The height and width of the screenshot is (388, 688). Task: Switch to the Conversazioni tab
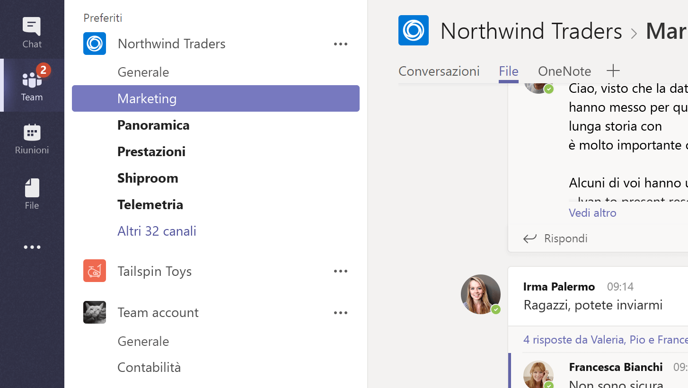[439, 71]
